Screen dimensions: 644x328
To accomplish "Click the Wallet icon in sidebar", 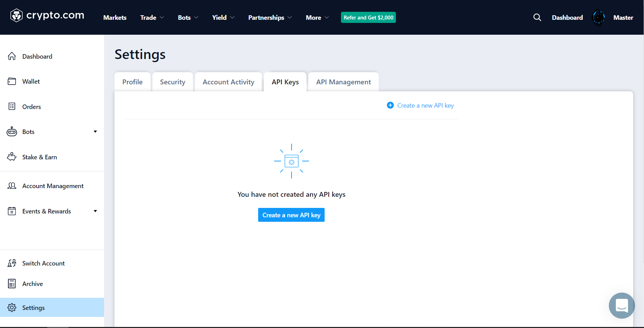I will (x=12, y=81).
